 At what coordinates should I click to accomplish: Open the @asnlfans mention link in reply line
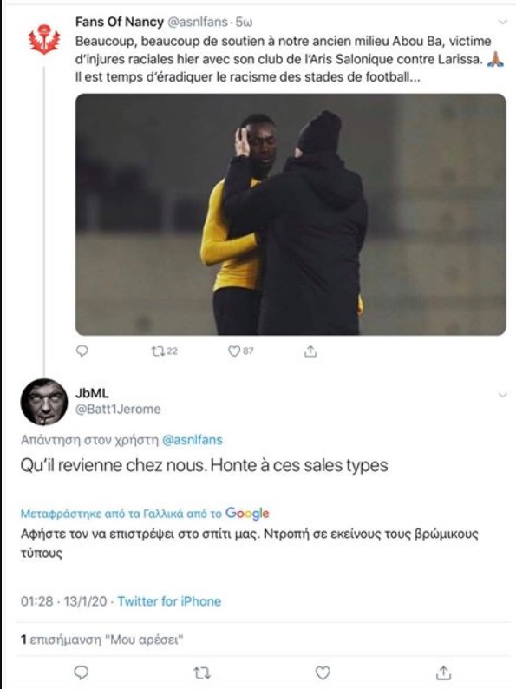tap(193, 440)
